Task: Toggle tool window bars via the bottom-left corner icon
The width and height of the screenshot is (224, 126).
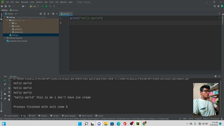Action: pos(1,119)
